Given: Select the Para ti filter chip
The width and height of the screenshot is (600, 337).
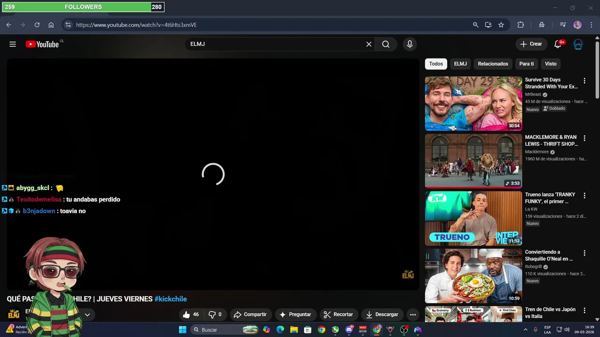Looking at the screenshot, I should click(x=526, y=64).
